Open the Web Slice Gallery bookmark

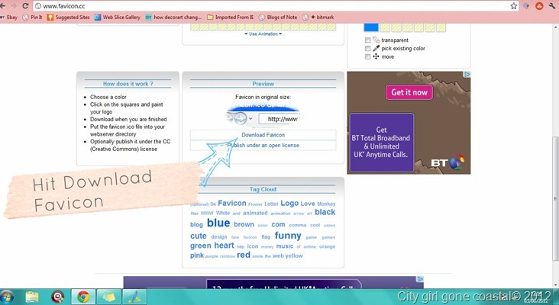point(118,17)
